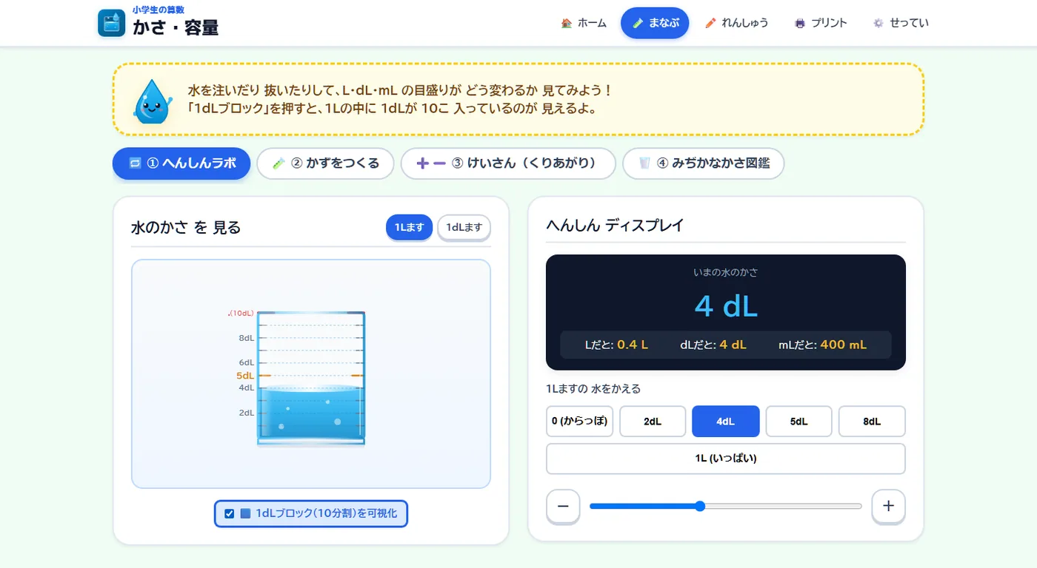Click the 8dL scale label on beaker
The height and width of the screenshot is (568, 1037).
coord(247,338)
